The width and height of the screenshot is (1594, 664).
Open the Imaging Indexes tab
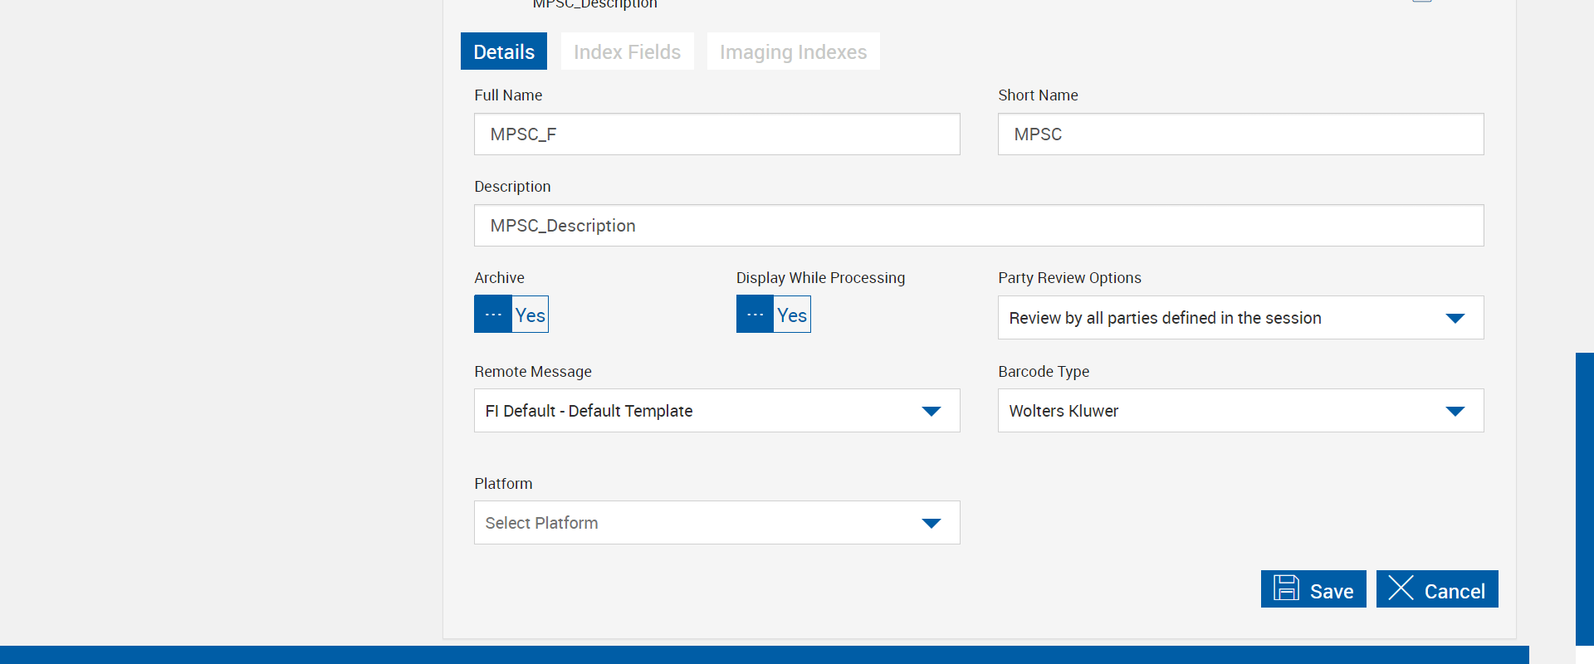click(x=793, y=51)
